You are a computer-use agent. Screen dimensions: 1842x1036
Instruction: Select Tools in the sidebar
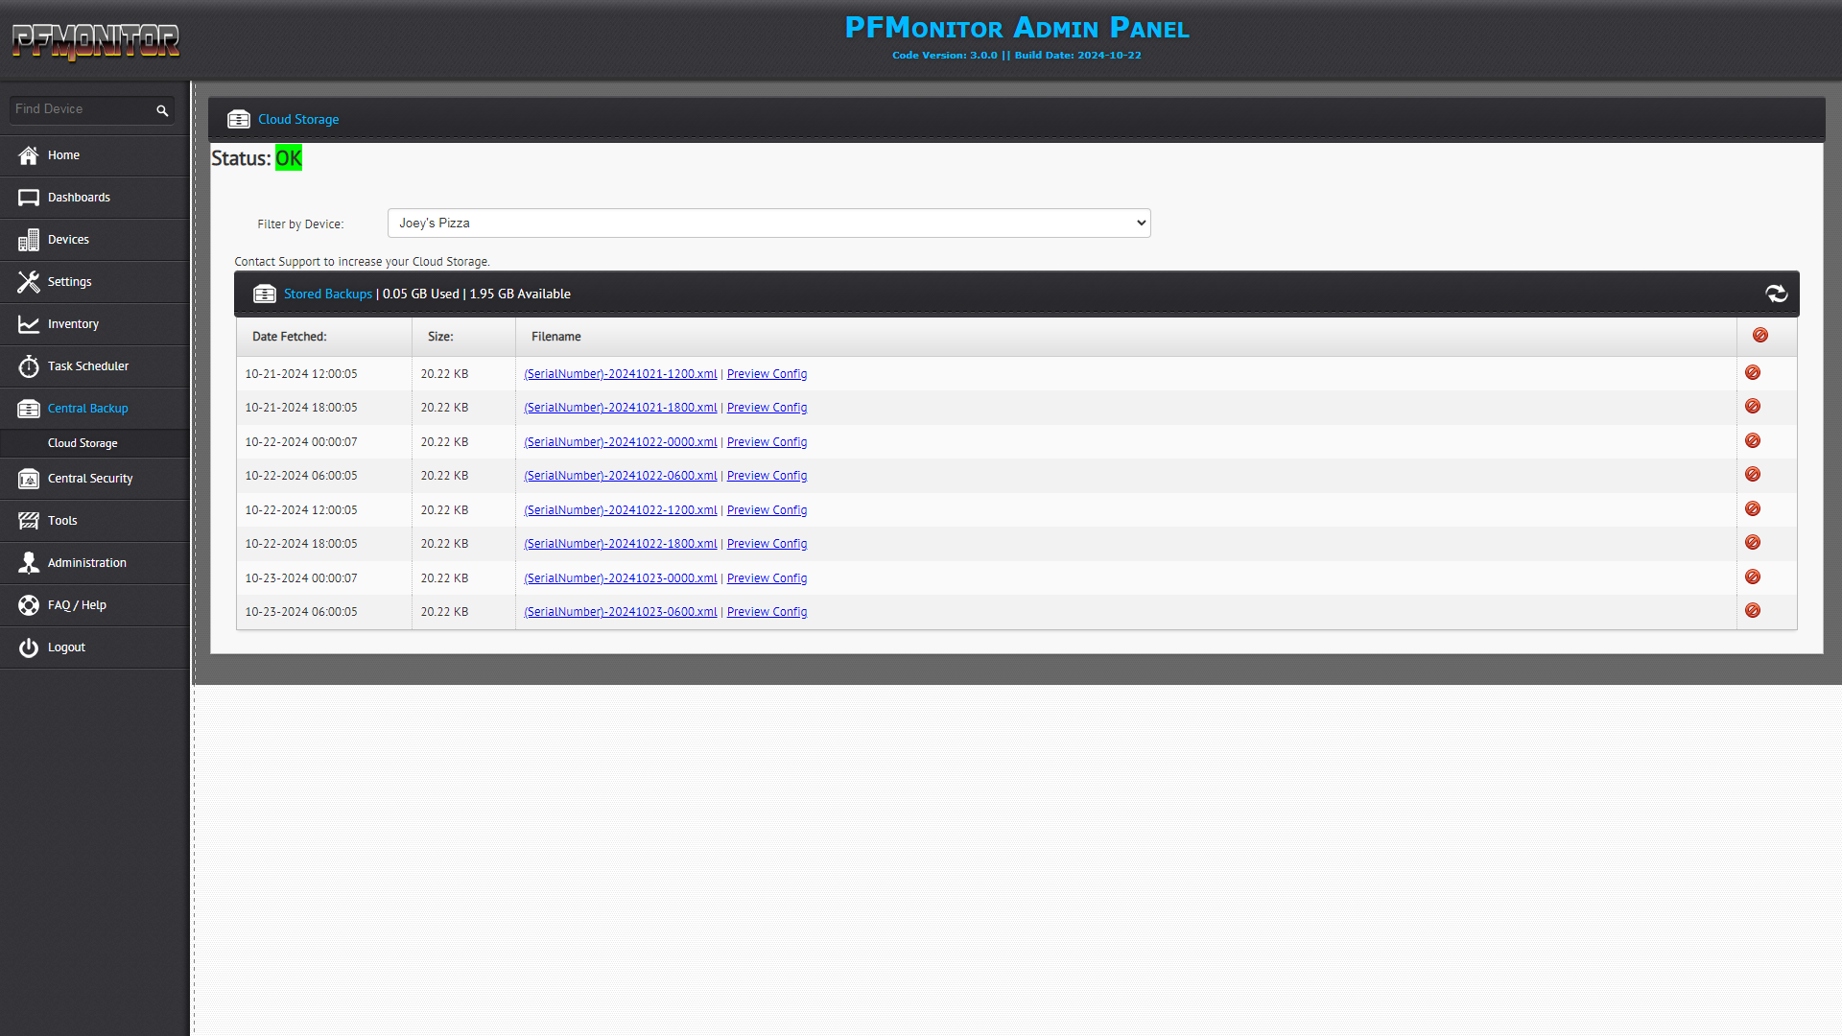coord(94,521)
